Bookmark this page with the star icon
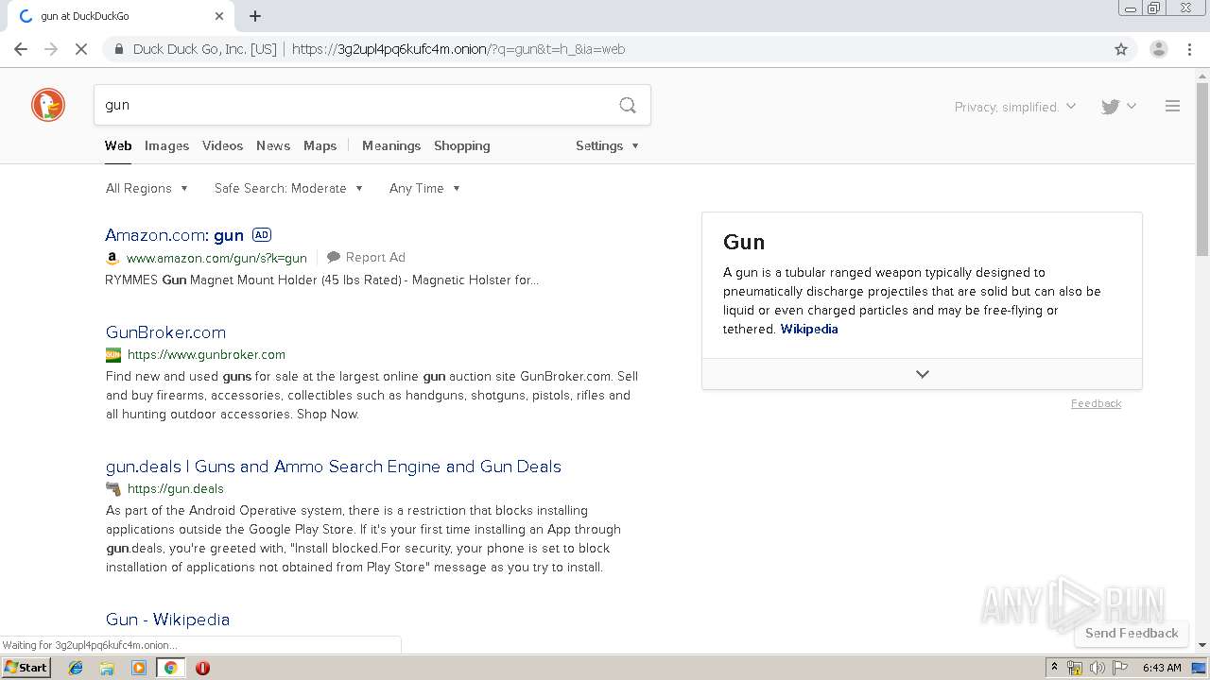 [1121, 49]
